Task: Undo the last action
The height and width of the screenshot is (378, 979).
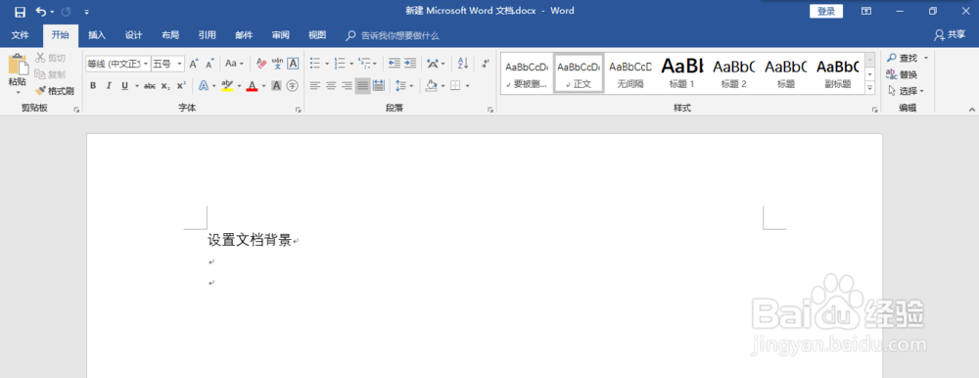Action: click(x=40, y=11)
